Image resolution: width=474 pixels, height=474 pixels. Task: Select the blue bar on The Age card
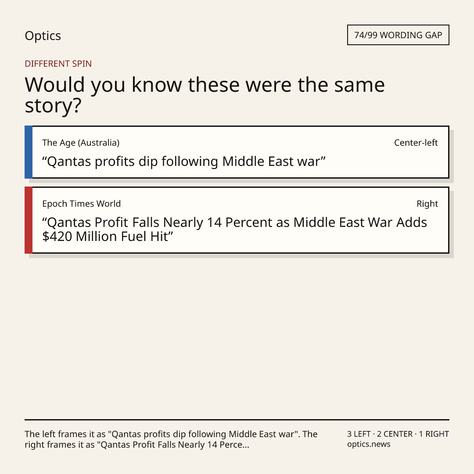29,152
